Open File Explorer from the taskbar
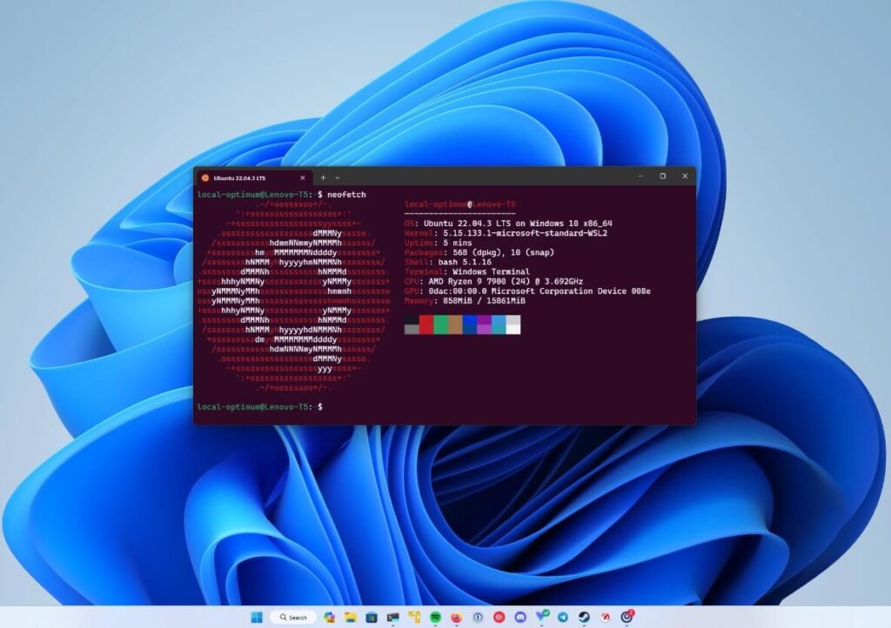The height and width of the screenshot is (628, 891). pyautogui.click(x=350, y=618)
